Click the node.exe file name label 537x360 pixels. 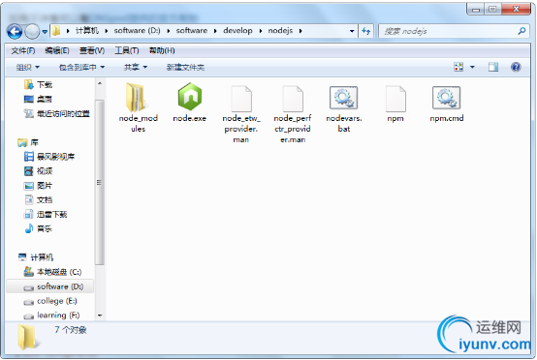189,118
